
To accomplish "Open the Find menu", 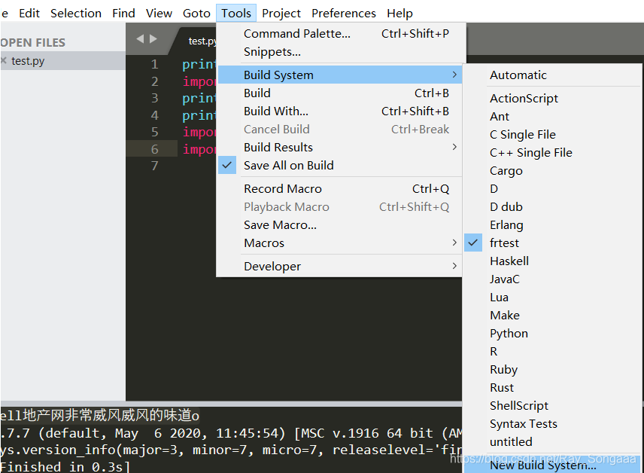I will pyautogui.click(x=123, y=13).
